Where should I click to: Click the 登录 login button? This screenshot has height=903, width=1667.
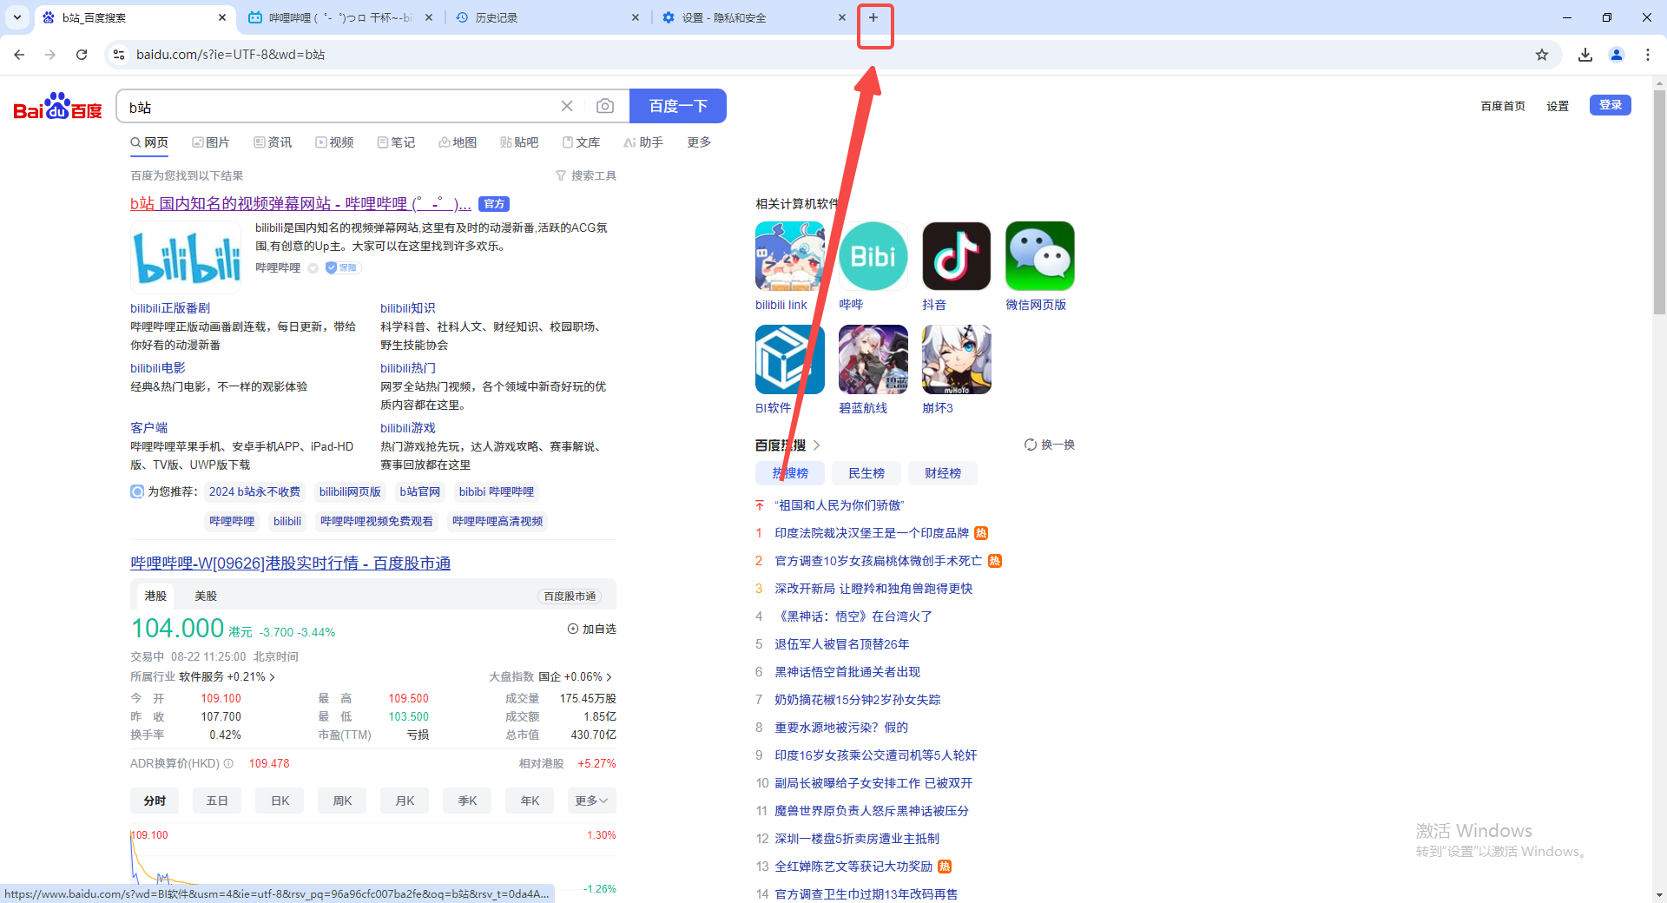tap(1611, 105)
